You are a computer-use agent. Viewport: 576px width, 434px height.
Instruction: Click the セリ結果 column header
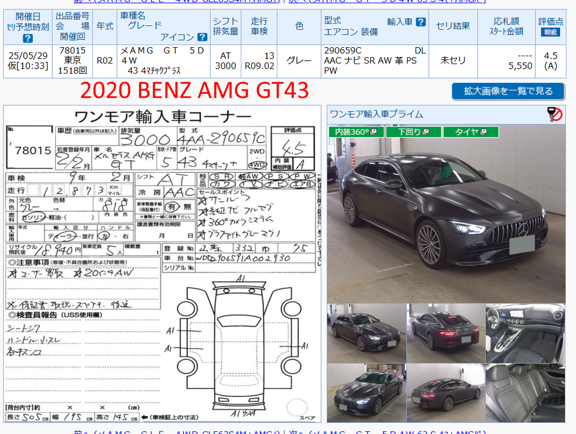[x=453, y=26]
